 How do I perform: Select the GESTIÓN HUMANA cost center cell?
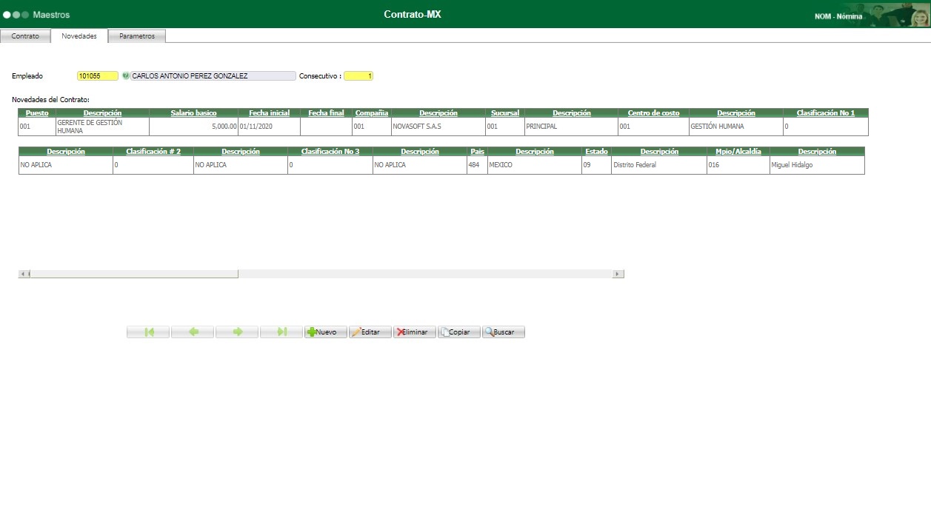pos(735,127)
